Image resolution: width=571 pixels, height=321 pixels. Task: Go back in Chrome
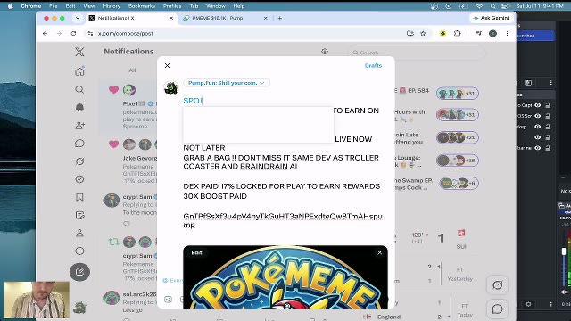(x=46, y=34)
